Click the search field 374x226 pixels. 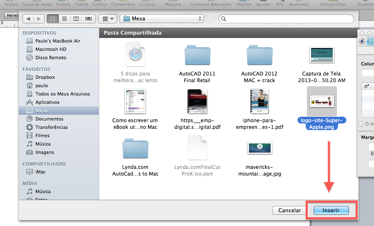click(x=287, y=19)
